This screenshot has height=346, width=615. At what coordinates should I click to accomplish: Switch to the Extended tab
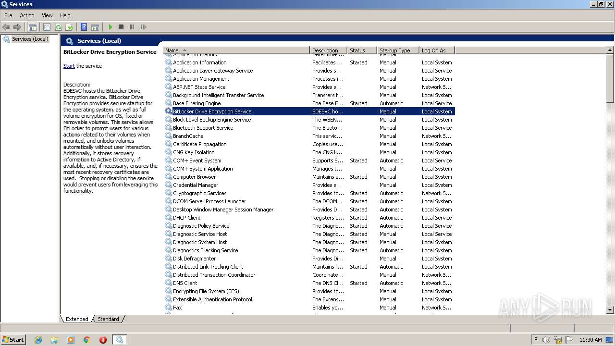click(77, 319)
